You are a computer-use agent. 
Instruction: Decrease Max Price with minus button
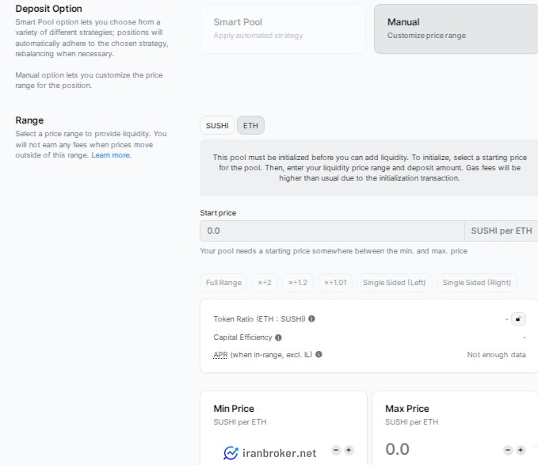click(x=508, y=450)
